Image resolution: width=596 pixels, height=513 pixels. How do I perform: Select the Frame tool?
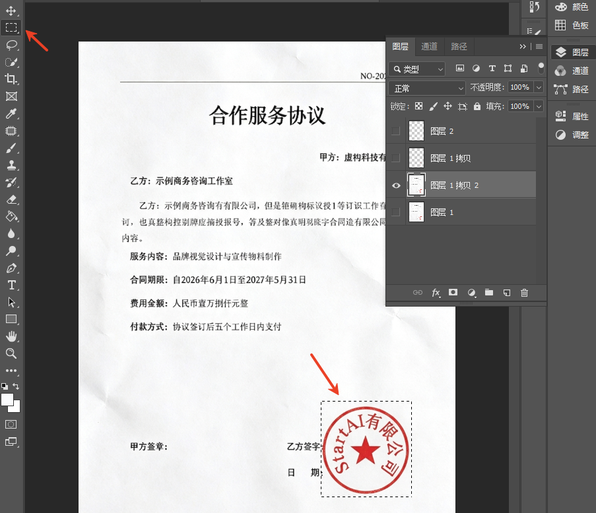(11, 96)
